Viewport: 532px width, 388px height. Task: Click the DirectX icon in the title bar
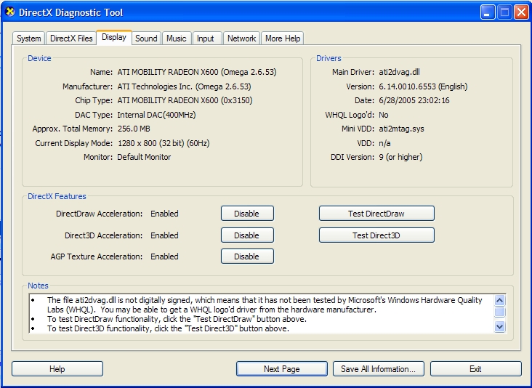click(x=10, y=12)
